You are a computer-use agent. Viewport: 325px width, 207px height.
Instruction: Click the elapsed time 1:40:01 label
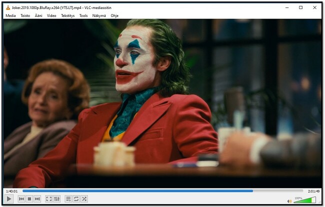click(x=12, y=191)
